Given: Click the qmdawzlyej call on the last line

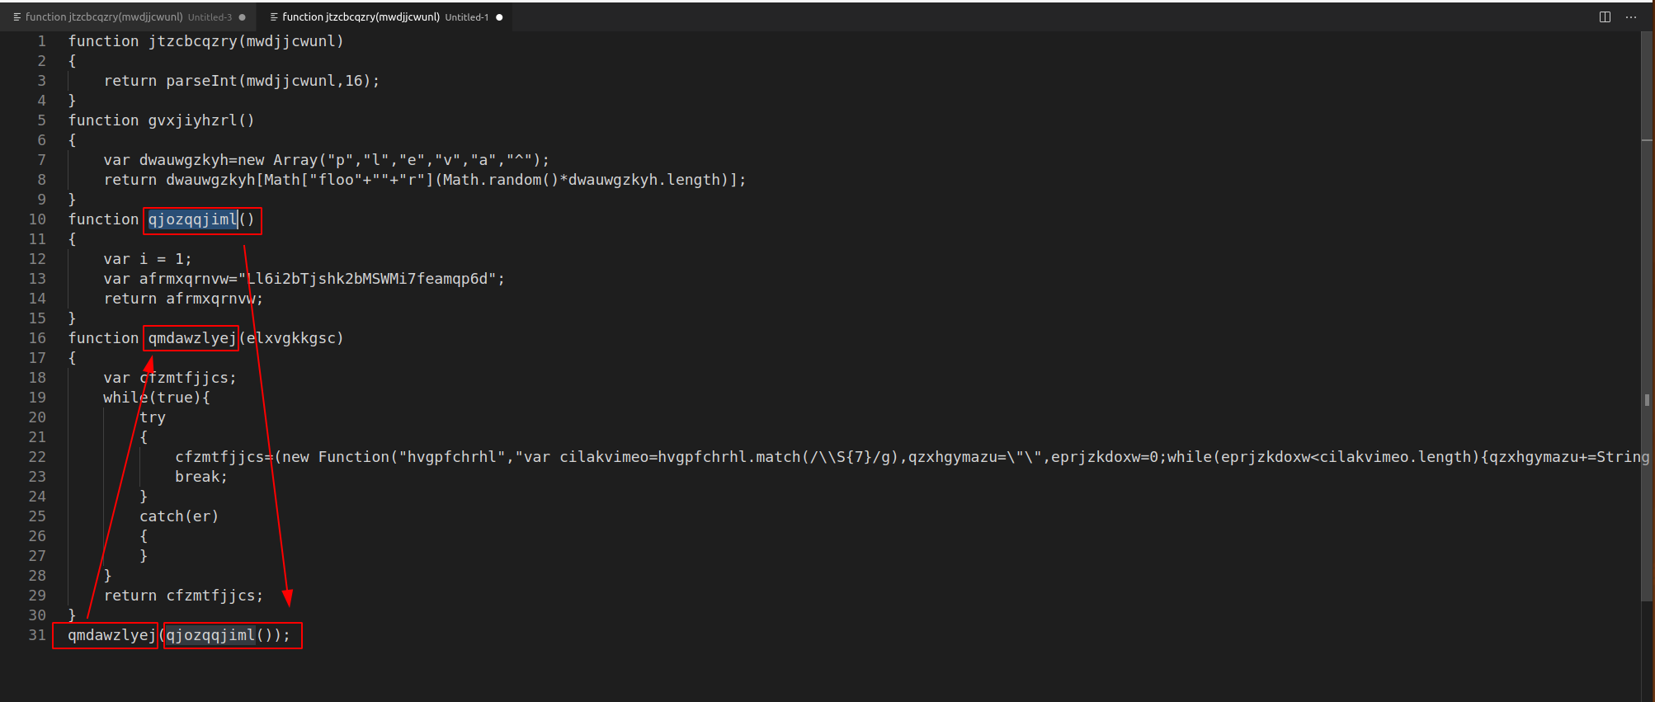Looking at the screenshot, I should [x=111, y=635].
